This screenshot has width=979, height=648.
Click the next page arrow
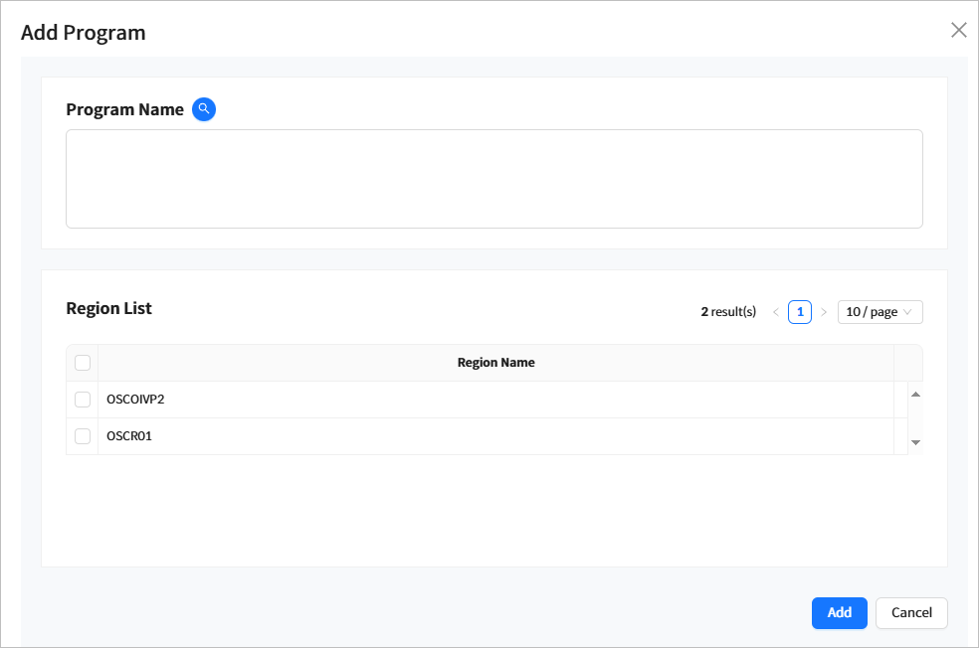click(824, 311)
